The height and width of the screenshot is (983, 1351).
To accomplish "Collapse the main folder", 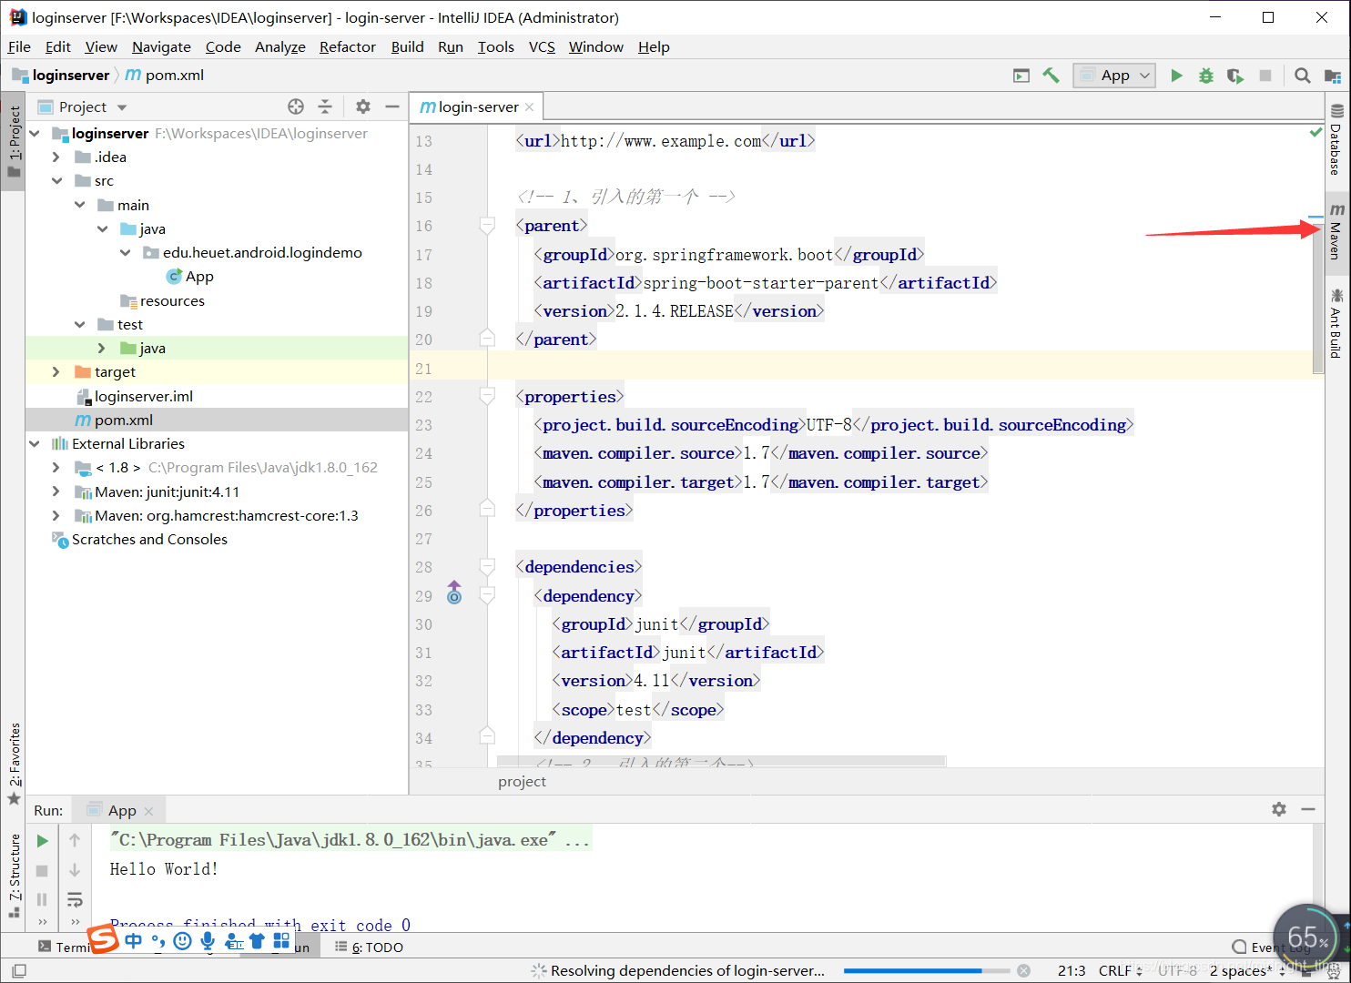I will [x=80, y=205].
